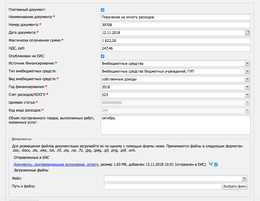The width and height of the screenshot is (260, 201).
Task: Toggle the Платежный документ checkbox
Action: pos(103,10)
